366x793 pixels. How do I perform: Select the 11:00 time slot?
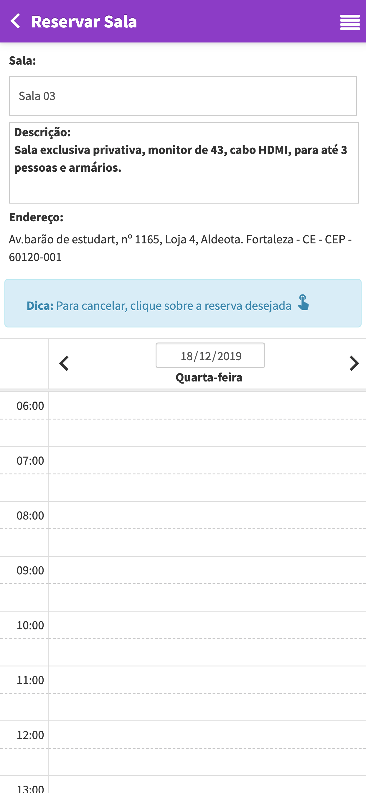207,680
